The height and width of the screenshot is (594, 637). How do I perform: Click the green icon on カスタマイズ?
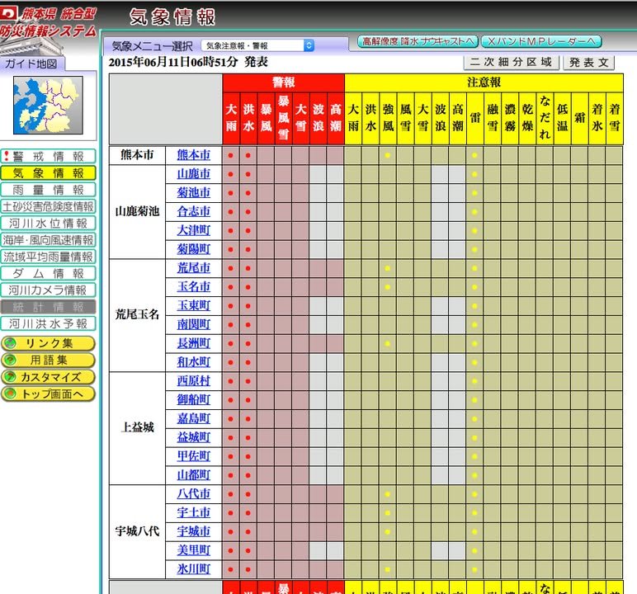tap(10, 377)
